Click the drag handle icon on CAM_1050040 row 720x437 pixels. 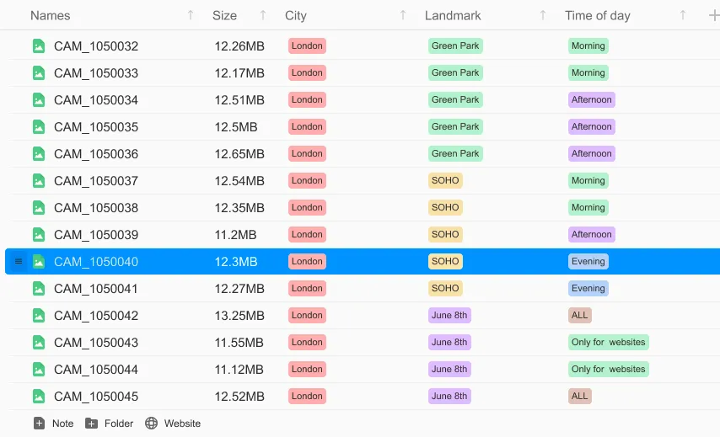coord(19,262)
